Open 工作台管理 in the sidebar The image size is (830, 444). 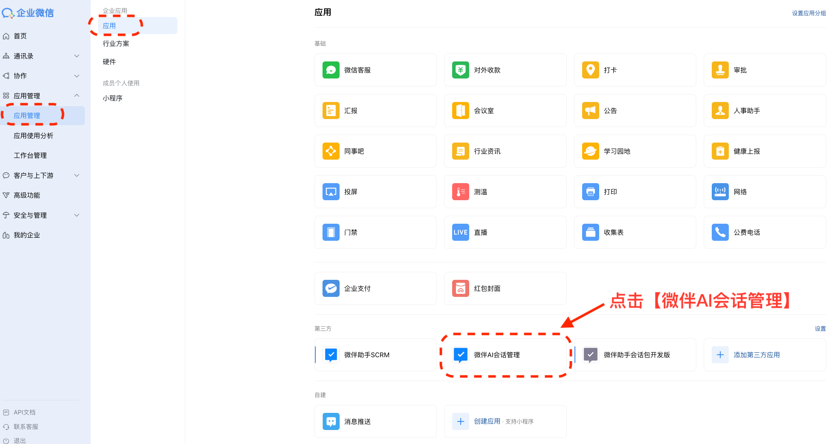[30, 155]
